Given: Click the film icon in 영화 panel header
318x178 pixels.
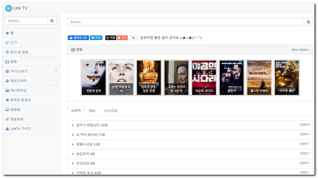Looking at the screenshot, I should pyautogui.click(x=73, y=50).
